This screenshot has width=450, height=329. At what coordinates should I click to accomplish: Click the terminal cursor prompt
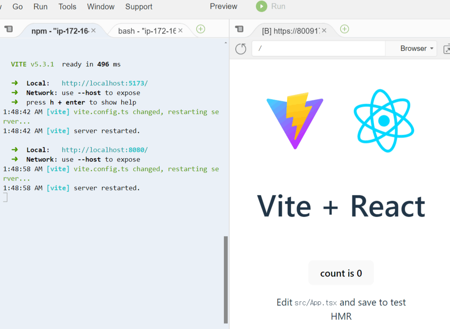(x=5, y=198)
